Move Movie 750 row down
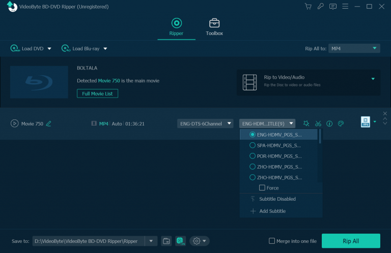Image resolution: width=391 pixels, height=253 pixels. click(385, 123)
